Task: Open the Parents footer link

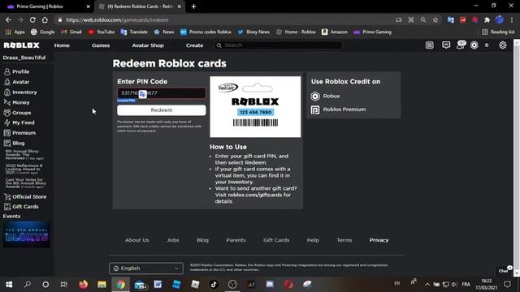Action: (236, 240)
